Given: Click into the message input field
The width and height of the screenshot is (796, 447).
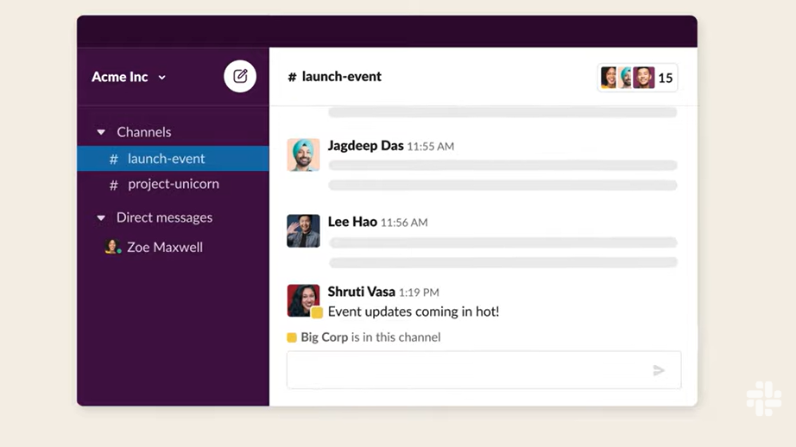Looking at the screenshot, I should tap(483, 370).
